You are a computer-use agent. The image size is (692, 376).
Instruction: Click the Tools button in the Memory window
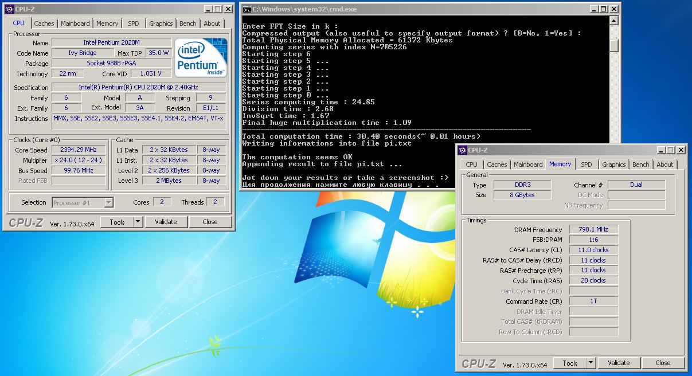(570, 363)
